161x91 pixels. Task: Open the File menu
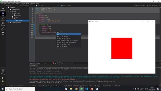click(2, 4)
